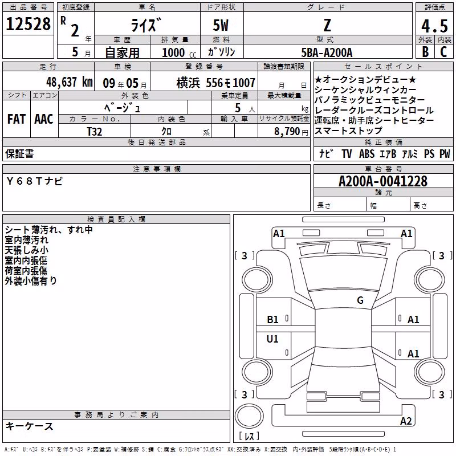Click the TV equipment label
The image size is (456, 456).
click(x=347, y=153)
